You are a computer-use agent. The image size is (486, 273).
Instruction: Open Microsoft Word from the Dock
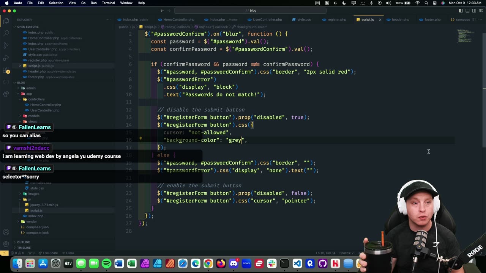[x=119, y=263]
